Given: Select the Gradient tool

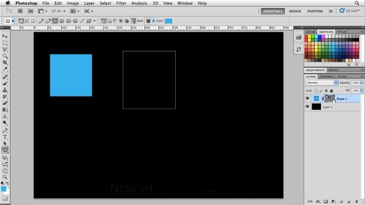Looking at the screenshot, I should [5, 109].
